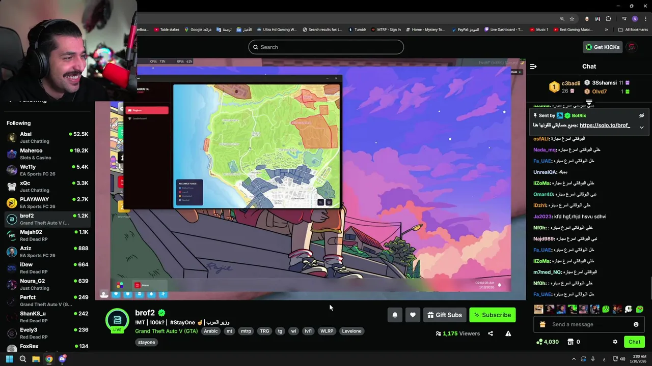This screenshot has height=366, width=652.
Task: Open Windows Start button
Action: tap(9, 359)
